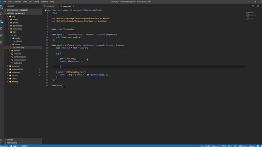Change indentation via Spaces: 4
This screenshot has height=147, width=262.
pos(216,146)
